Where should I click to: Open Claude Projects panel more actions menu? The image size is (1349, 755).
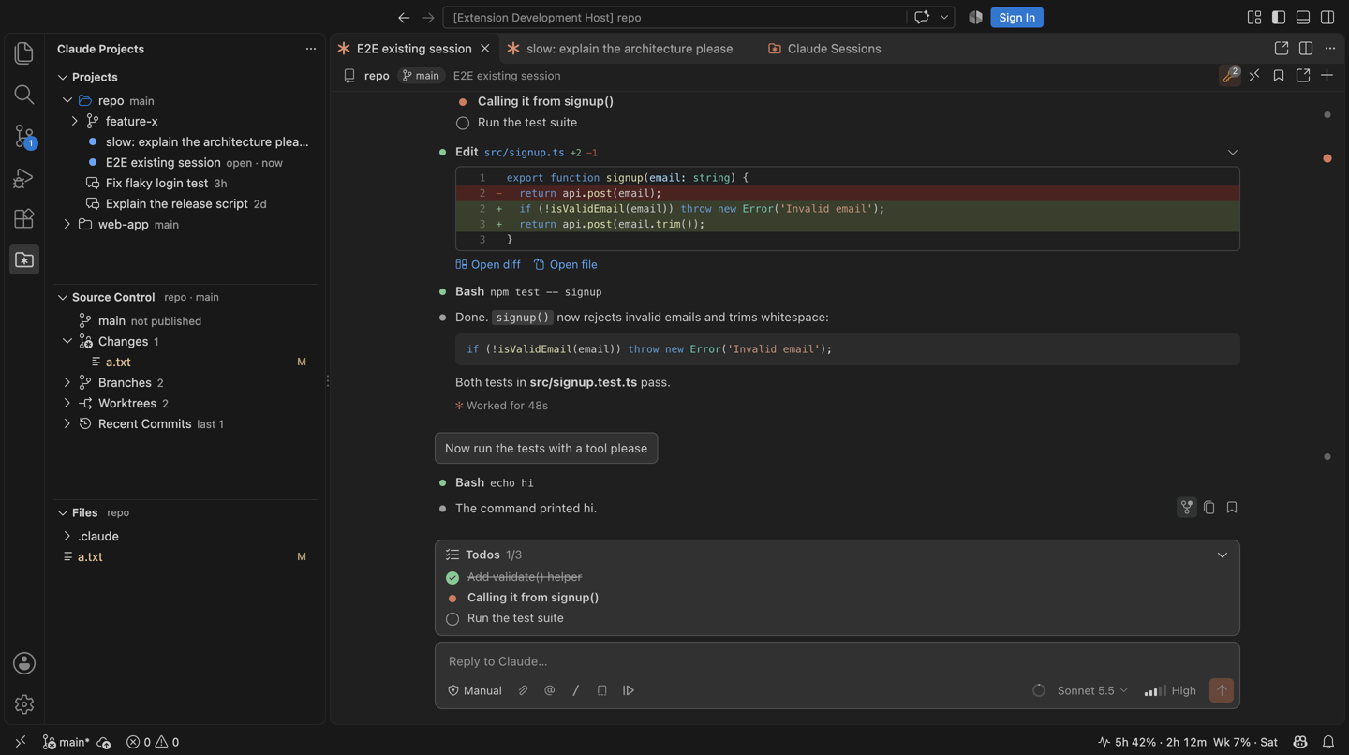point(311,49)
